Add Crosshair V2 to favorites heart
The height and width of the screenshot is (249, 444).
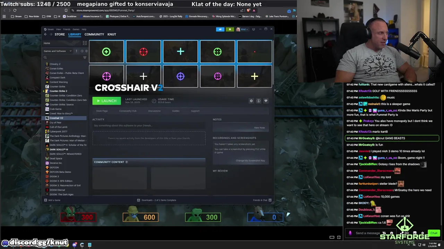tap(266, 101)
